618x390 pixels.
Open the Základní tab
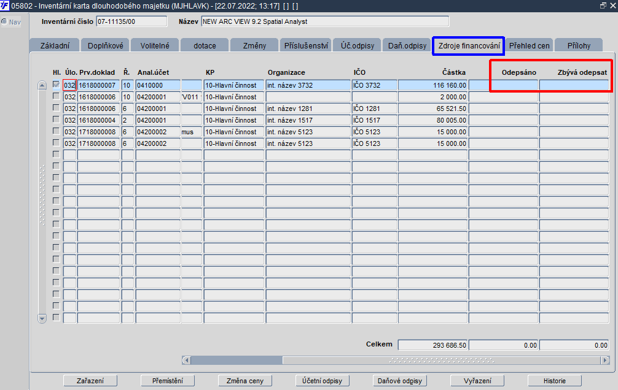tap(55, 45)
